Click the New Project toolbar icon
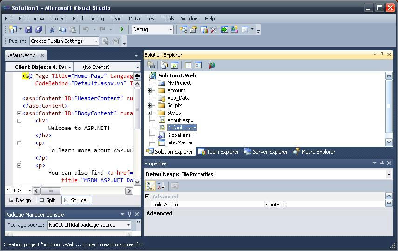 click(x=13, y=29)
